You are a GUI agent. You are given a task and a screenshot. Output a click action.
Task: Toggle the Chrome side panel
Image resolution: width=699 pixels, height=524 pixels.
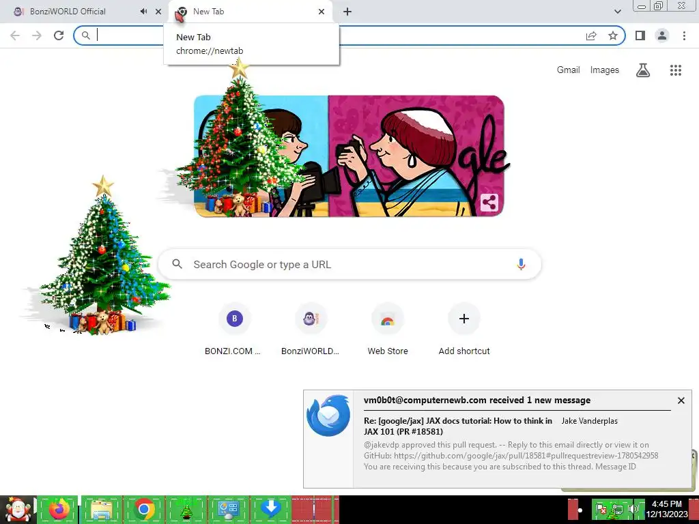pos(640,35)
